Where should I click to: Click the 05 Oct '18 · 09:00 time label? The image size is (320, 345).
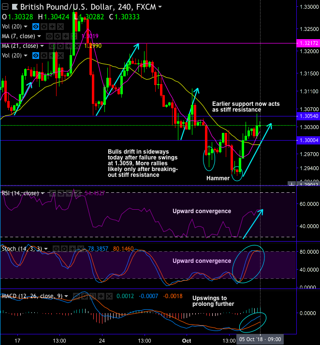(260, 339)
